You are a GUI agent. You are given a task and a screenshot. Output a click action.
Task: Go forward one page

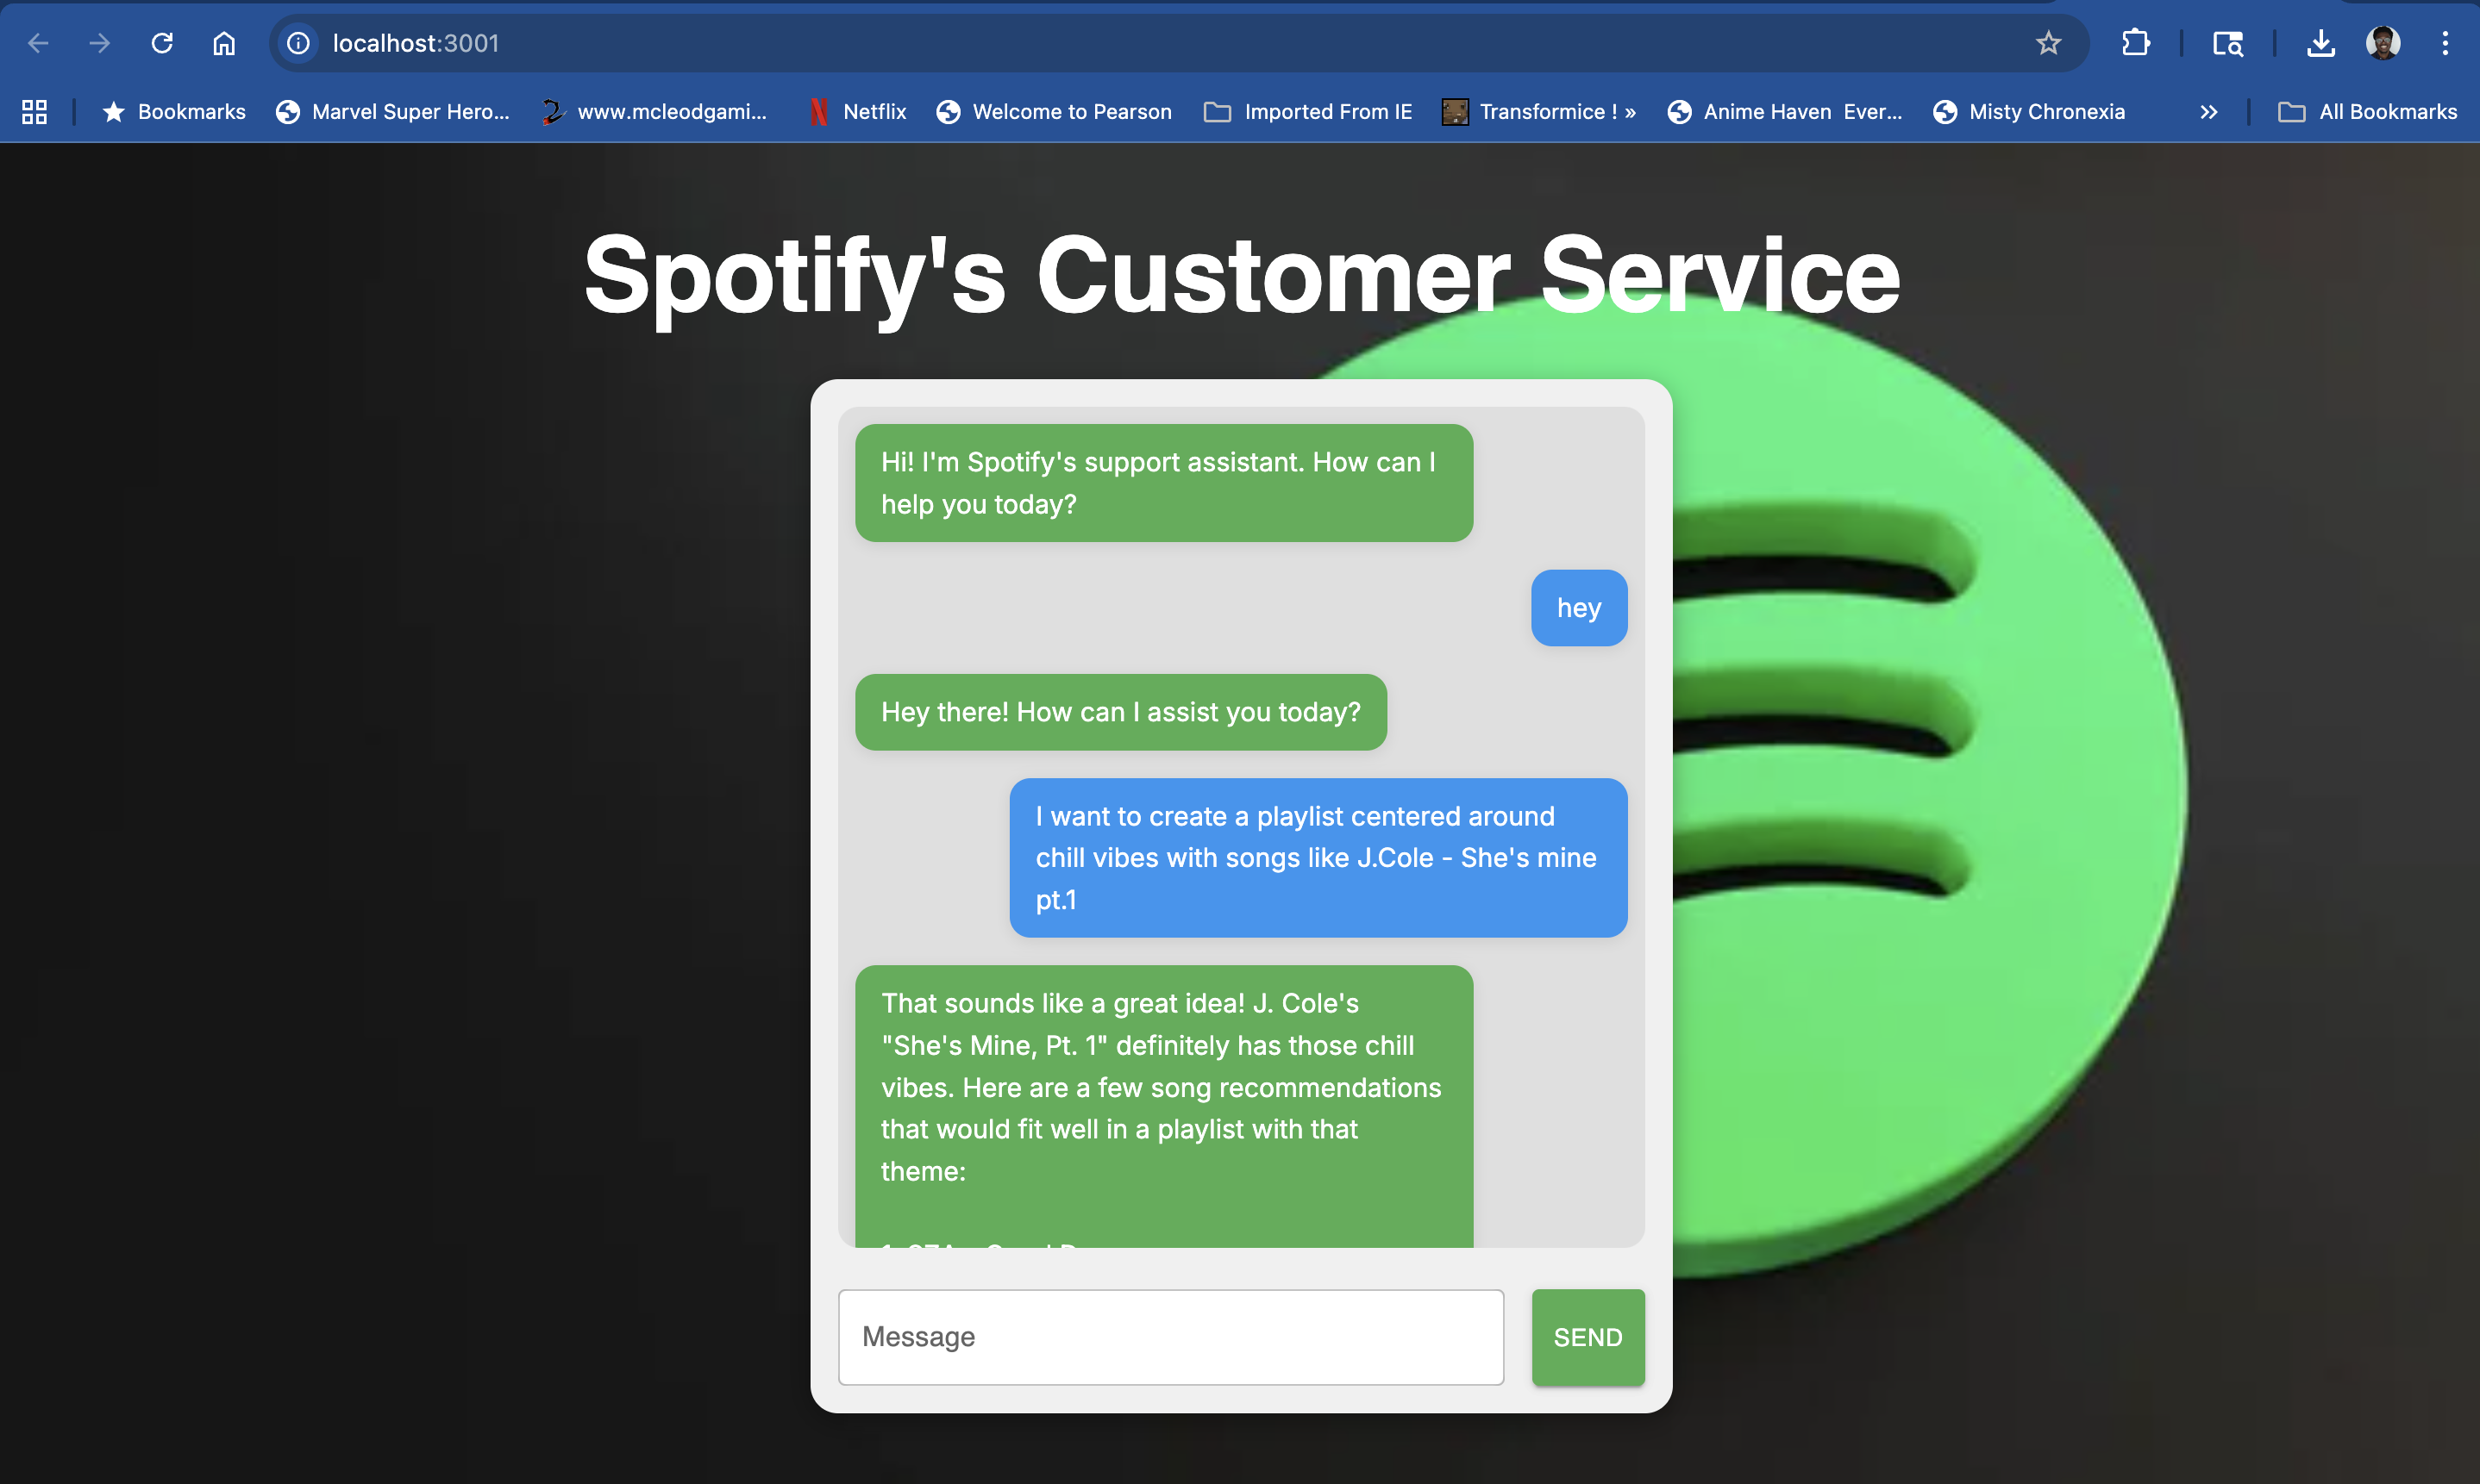[x=99, y=43]
